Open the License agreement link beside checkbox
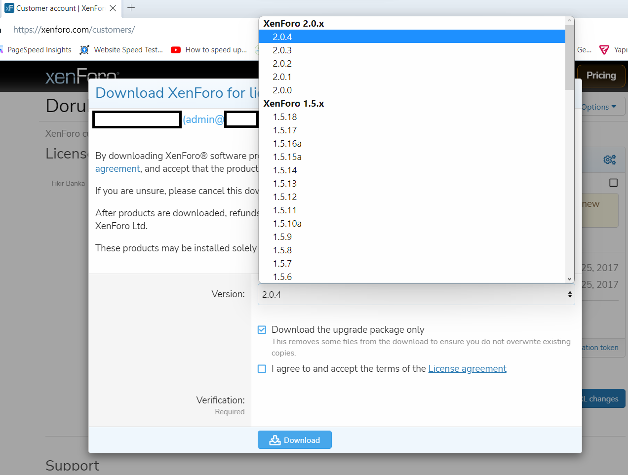 click(467, 369)
